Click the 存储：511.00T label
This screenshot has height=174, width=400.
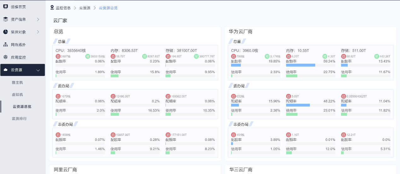pyautogui.click(x=354, y=50)
